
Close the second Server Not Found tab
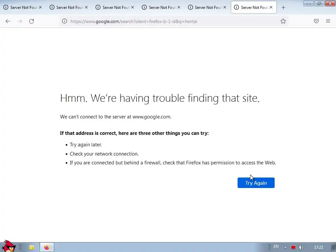pos(86,7)
